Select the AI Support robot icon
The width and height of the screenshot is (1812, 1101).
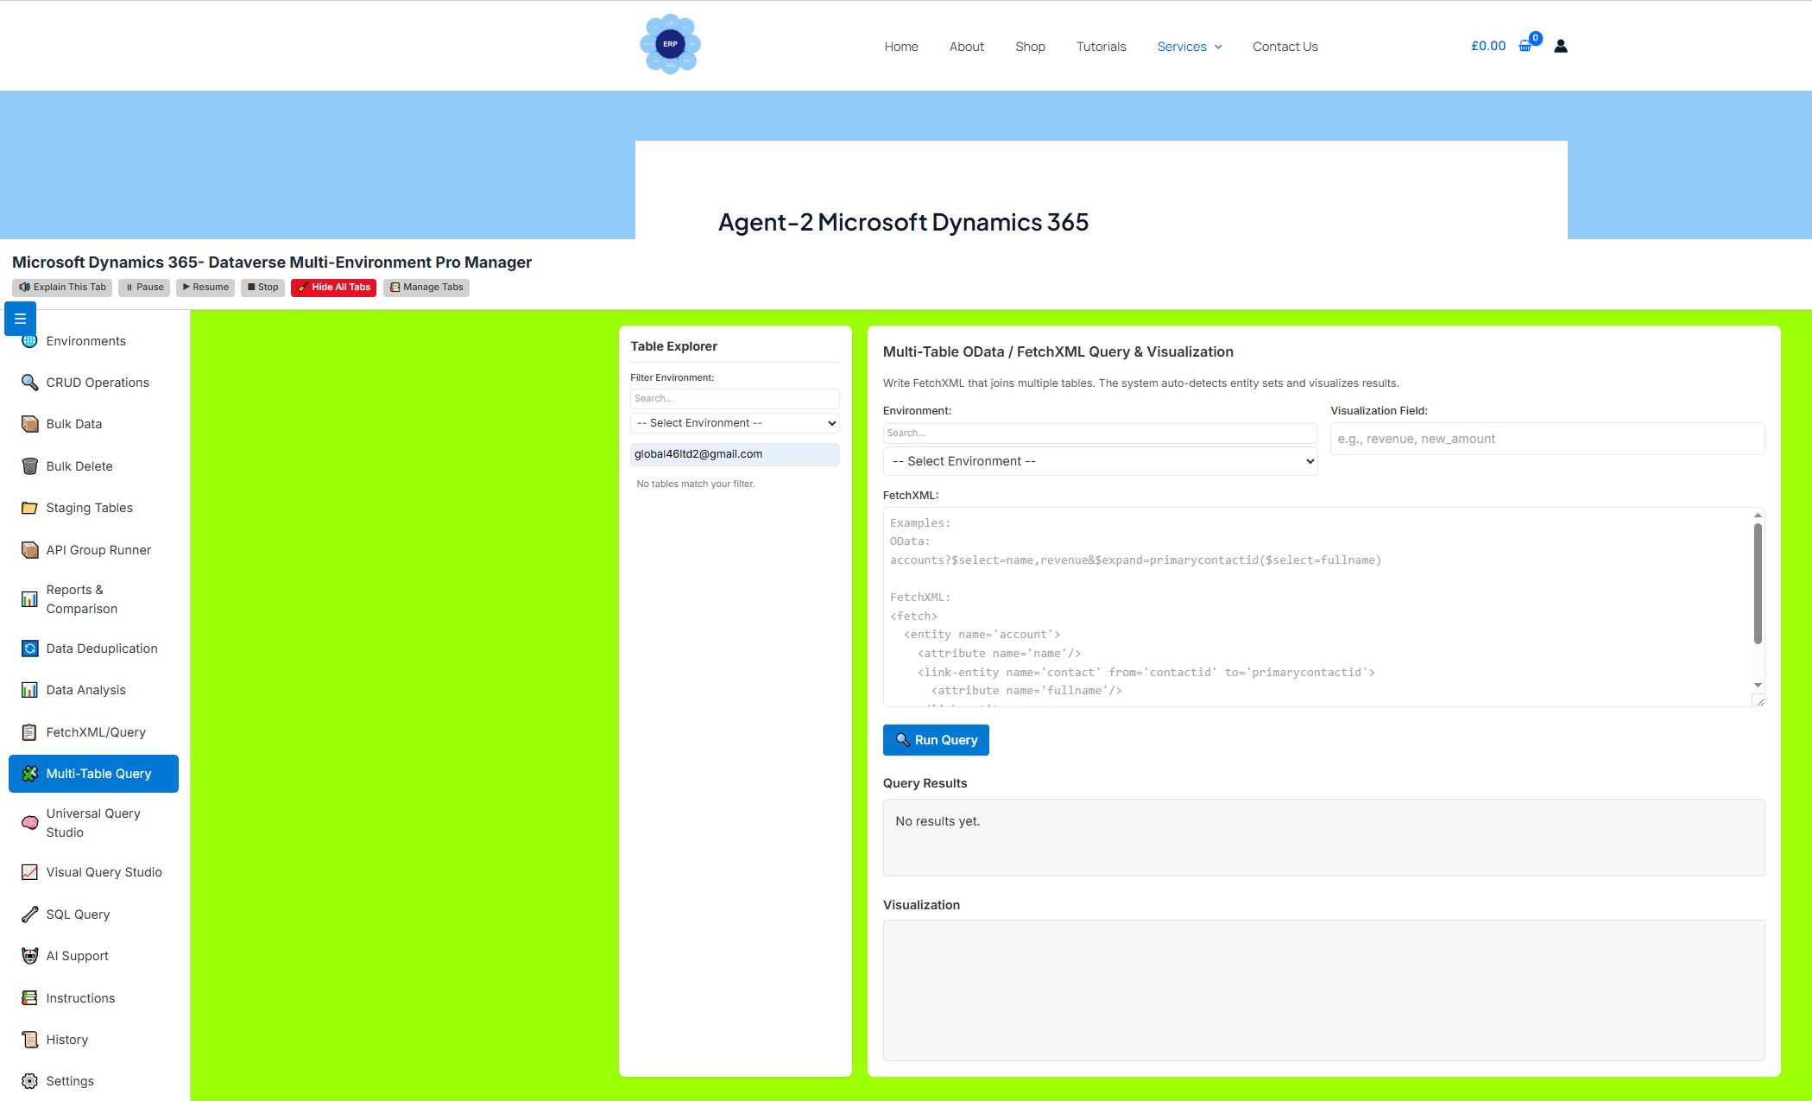click(x=28, y=955)
